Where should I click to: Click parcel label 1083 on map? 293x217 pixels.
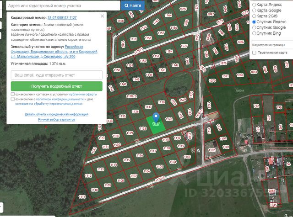click(254, 72)
